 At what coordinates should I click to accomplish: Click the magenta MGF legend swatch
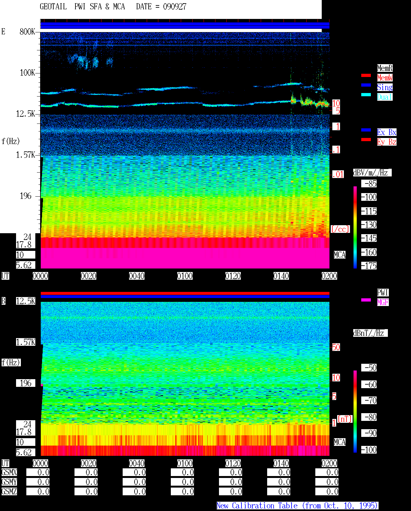[366, 300]
